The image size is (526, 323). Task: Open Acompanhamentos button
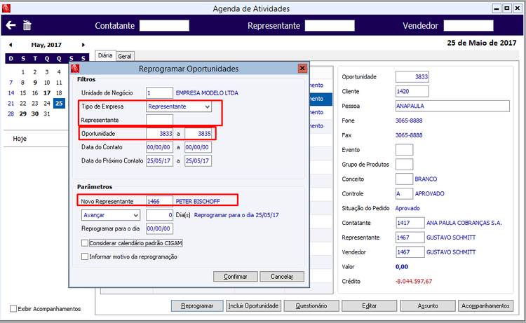(486, 305)
